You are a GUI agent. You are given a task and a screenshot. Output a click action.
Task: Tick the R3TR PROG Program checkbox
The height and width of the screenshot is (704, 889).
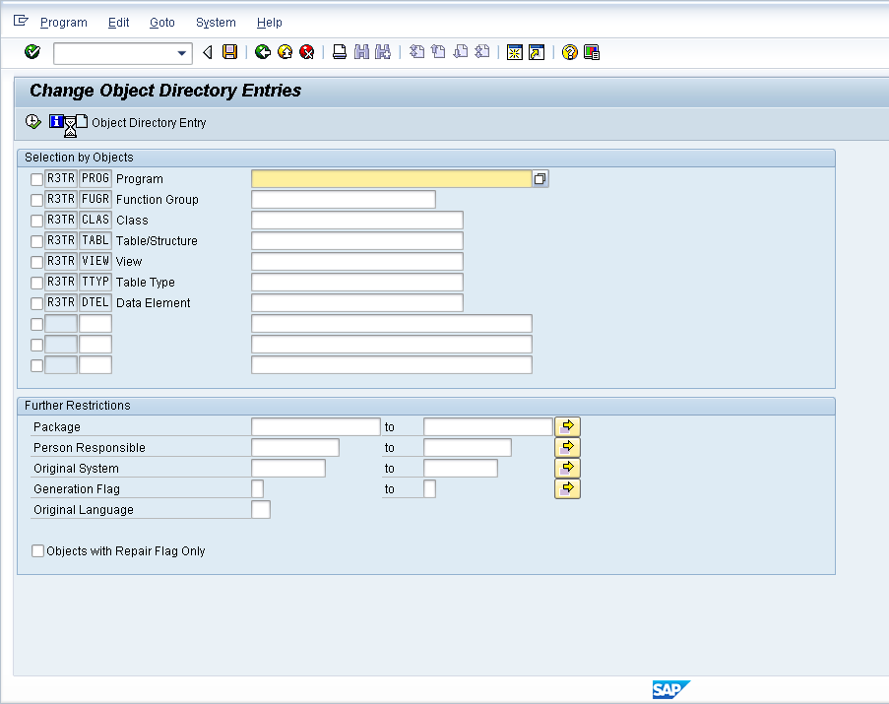click(36, 179)
